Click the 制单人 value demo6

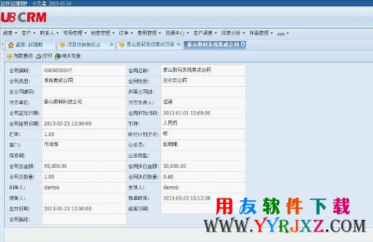tap(52, 188)
